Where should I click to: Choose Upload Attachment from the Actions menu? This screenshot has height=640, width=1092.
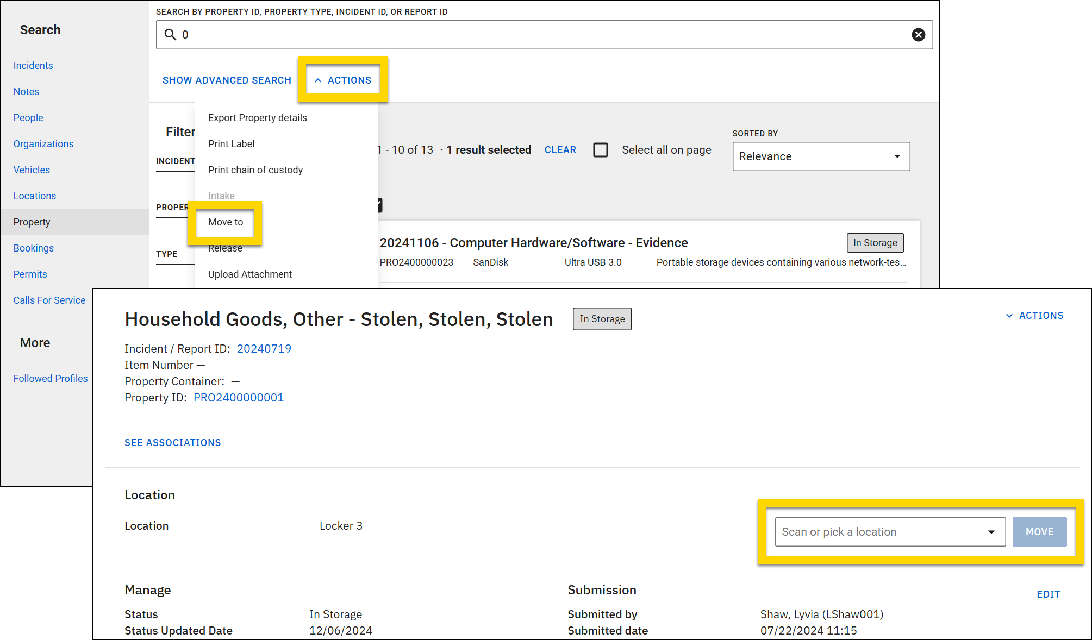pos(249,274)
